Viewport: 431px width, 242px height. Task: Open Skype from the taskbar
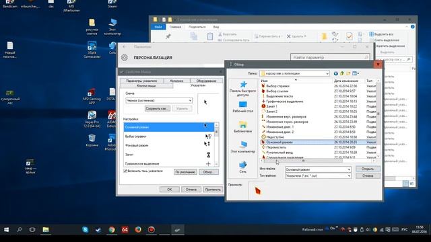(86, 230)
